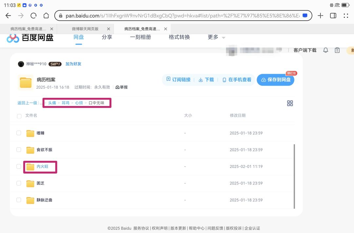Click the 订阅链接 button
The width and height of the screenshot is (354, 233).
tap(178, 79)
